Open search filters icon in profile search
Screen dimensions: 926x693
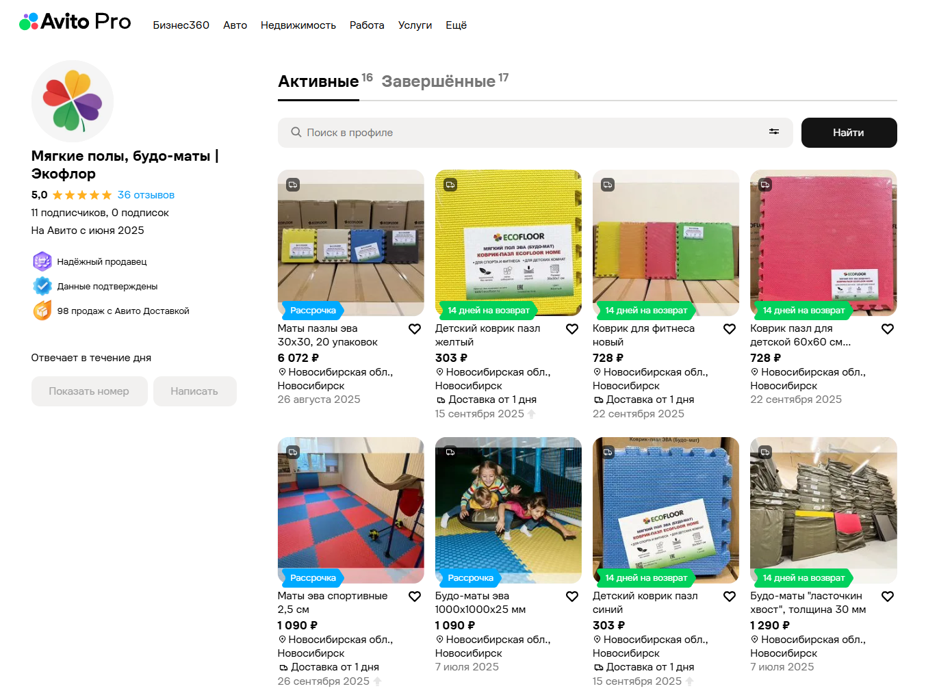tap(774, 132)
